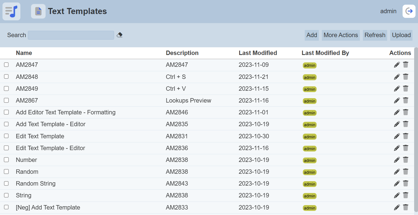
Task: Open the More Actions dropdown
Action: pos(341,35)
